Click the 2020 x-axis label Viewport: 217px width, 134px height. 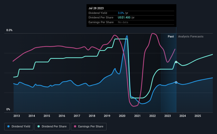[x=122, y=116]
